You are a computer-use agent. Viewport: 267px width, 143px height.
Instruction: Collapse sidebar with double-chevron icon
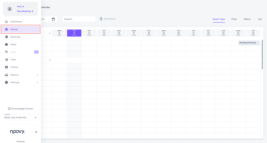(x=36, y=132)
